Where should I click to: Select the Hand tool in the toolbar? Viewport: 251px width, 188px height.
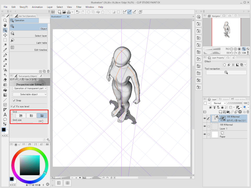[5, 26]
